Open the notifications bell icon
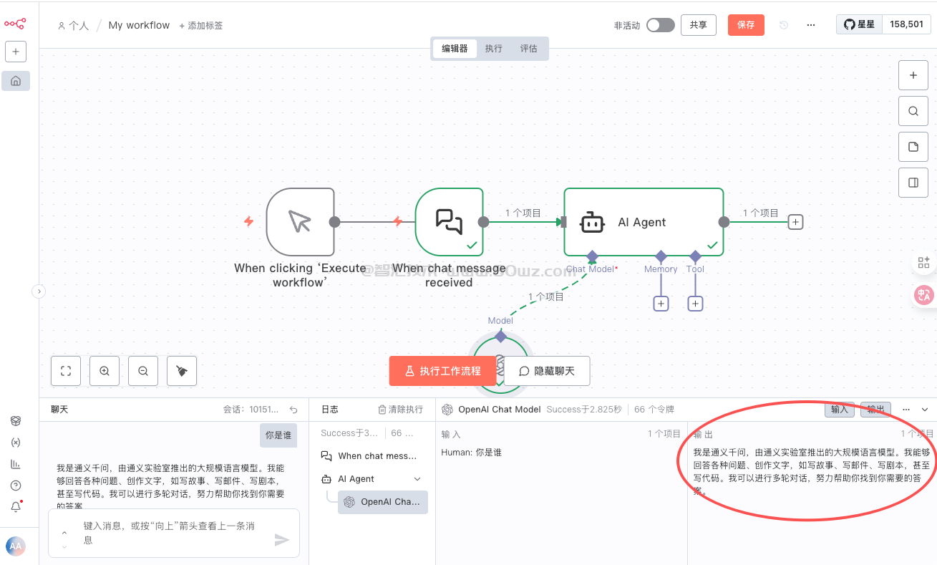This screenshot has width=937, height=565. coord(16,507)
